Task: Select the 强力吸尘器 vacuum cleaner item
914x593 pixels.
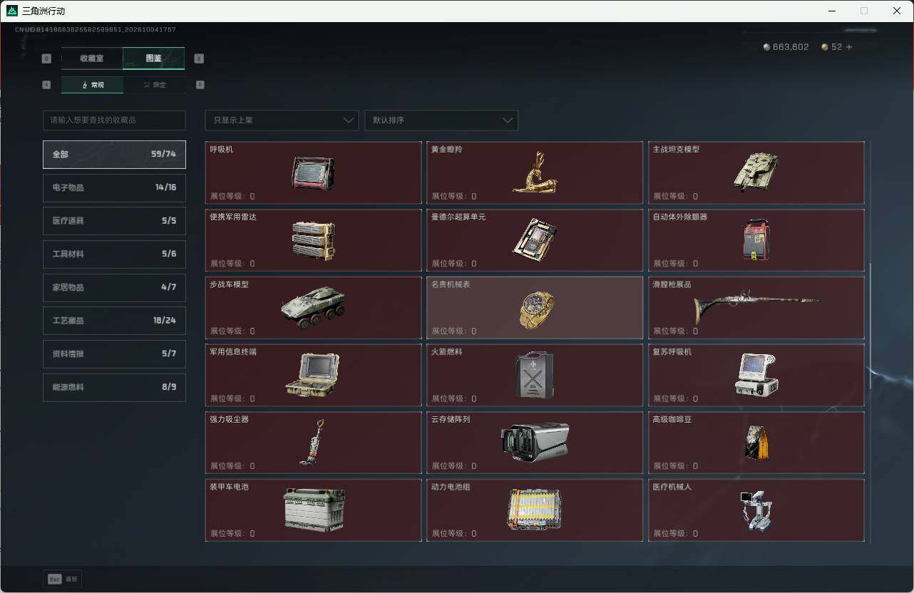Action: coord(313,443)
